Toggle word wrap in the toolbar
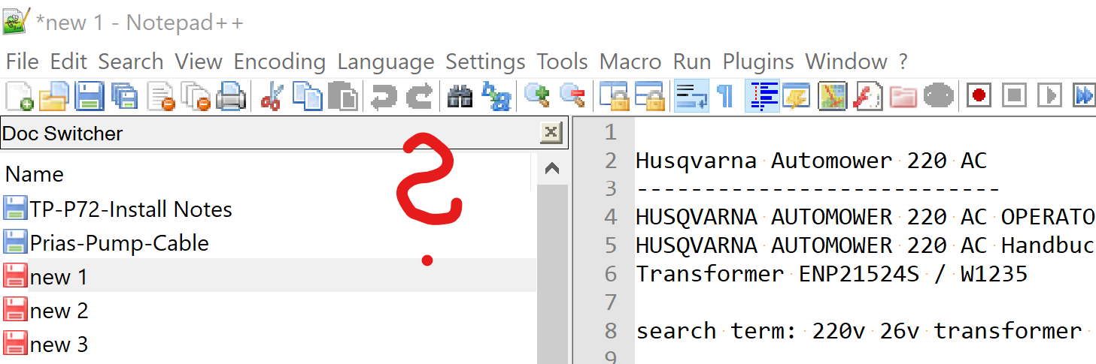1096x364 pixels. pyautogui.click(x=691, y=97)
